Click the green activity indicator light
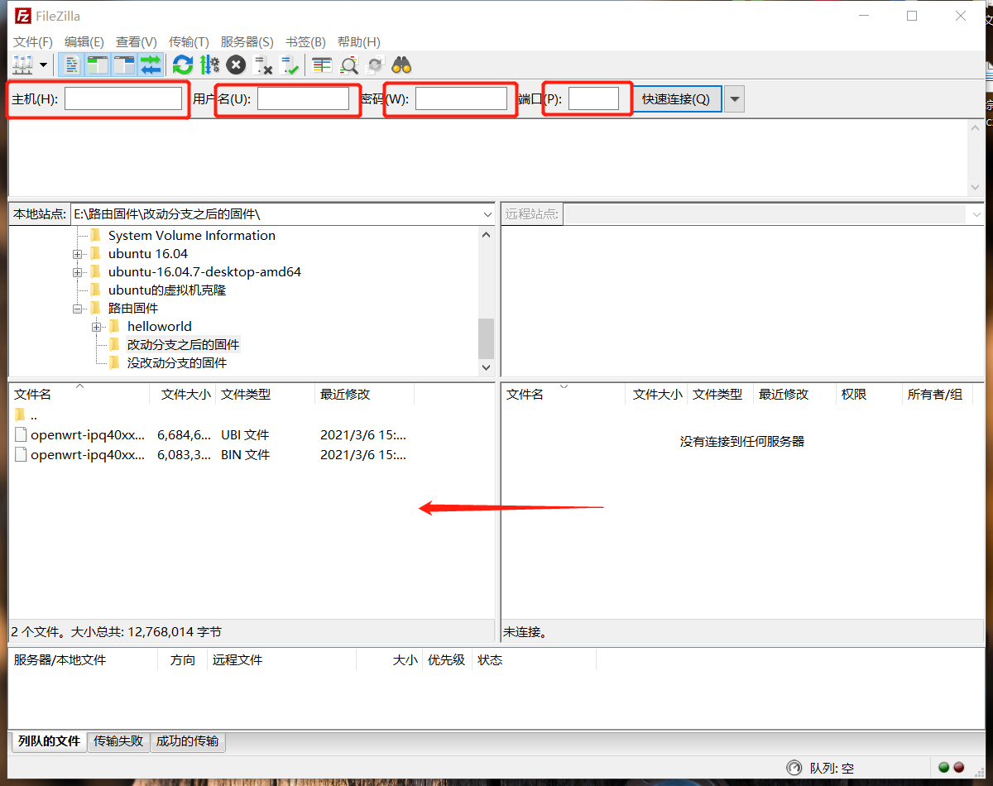The width and height of the screenshot is (993, 786). (x=944, y=768)
